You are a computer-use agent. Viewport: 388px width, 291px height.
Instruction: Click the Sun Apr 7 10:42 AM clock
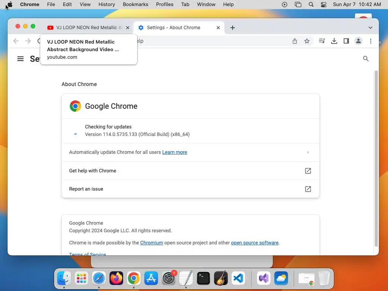click(357, 5)
